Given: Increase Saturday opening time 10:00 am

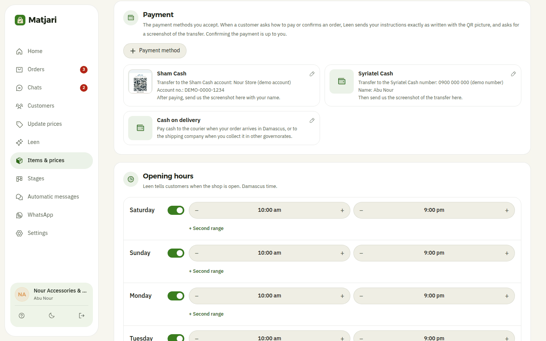Looking at the screenshot, I should (x=342, y=210).
